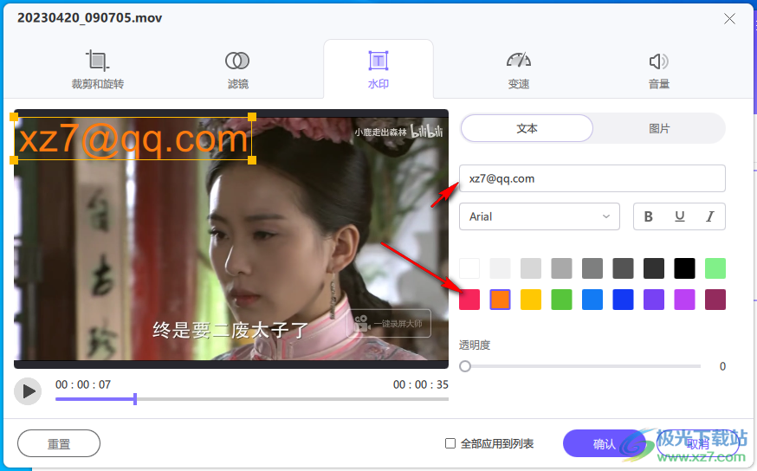Image resolution: width=757 pixels, height=471 pixels.
Task: Choose the deep blue color swatch
Action: [x=624, y=300]
